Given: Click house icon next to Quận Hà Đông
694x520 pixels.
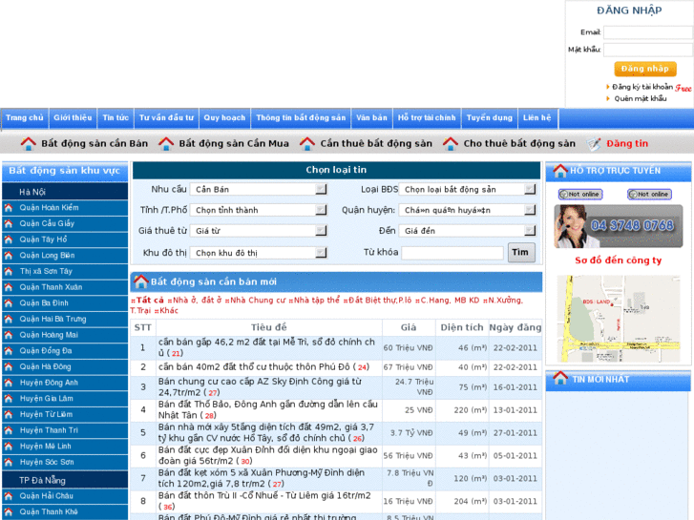Looking at the screenshot, I should pyautogui.click(x=9, y=367).
